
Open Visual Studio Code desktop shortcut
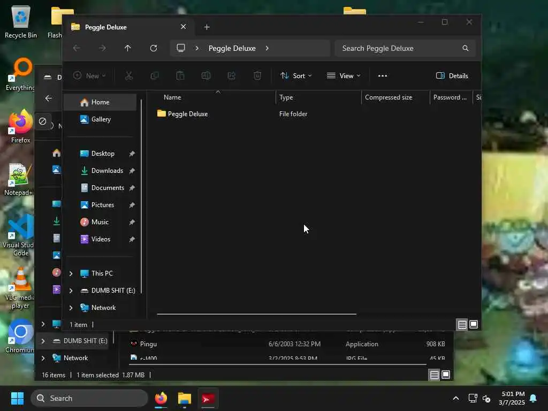tap(19, 236)
